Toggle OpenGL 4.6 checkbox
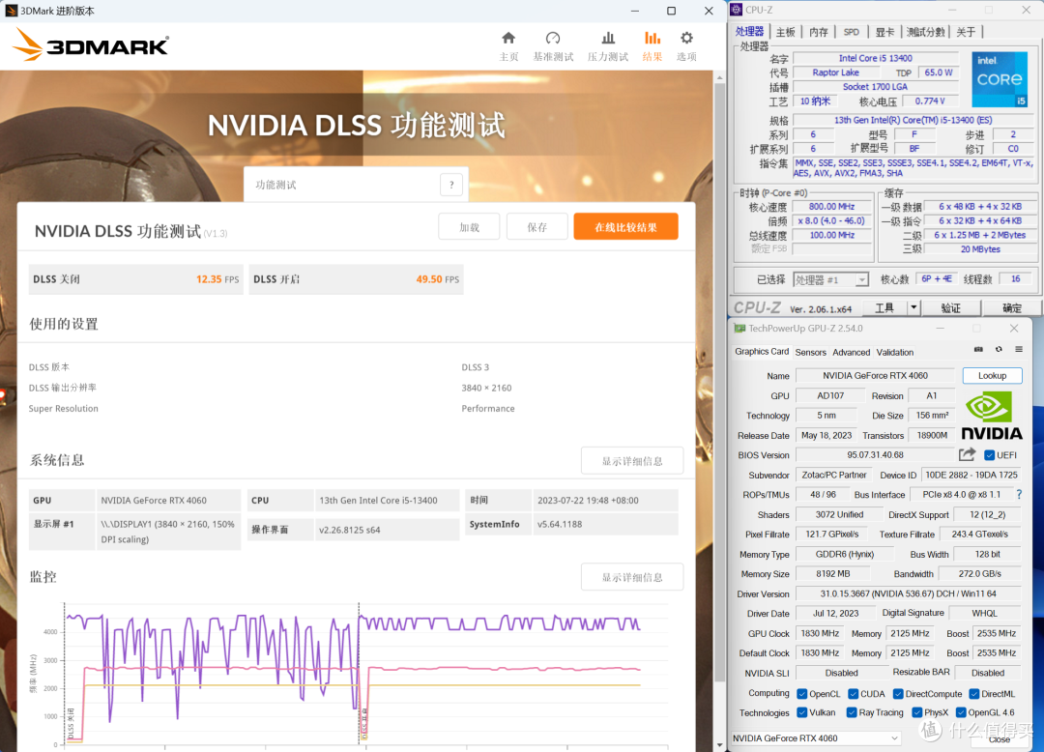This screenshot has height=752, width=1044. [961, 712]
